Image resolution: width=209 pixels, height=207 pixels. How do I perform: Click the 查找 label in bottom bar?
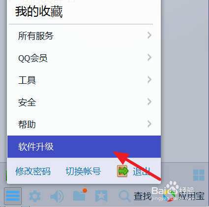pyautogui.click(x=142, y=196)
